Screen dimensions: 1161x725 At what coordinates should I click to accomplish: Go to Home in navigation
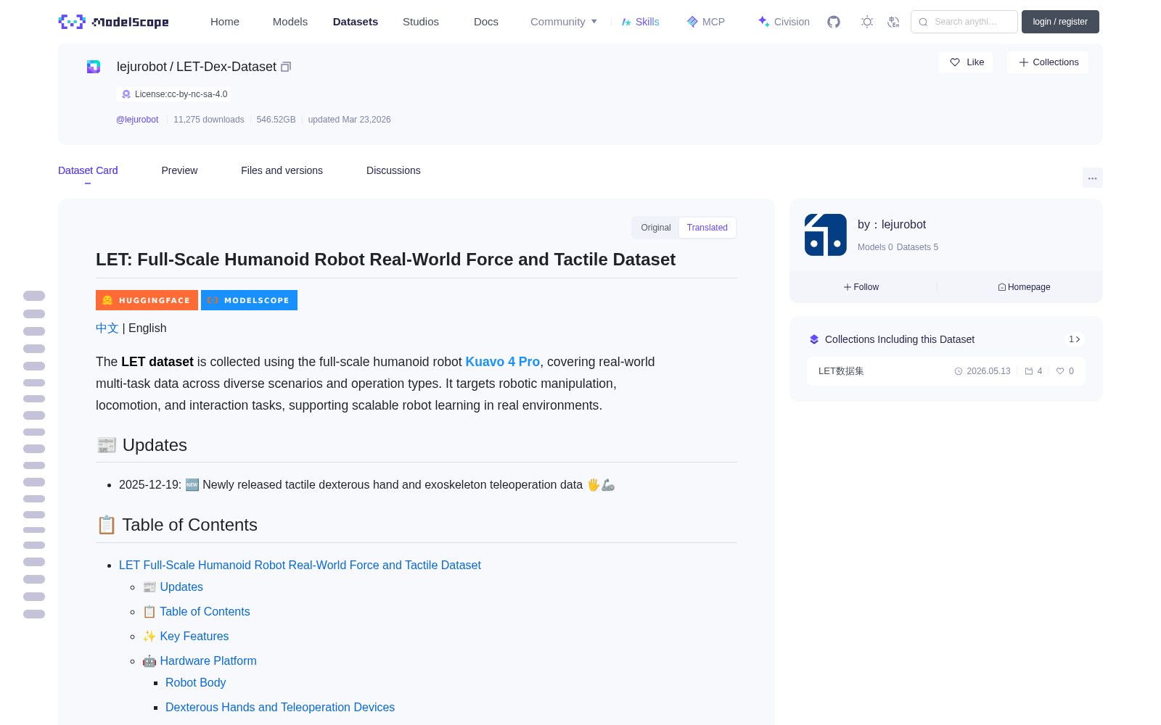[225, 22]
